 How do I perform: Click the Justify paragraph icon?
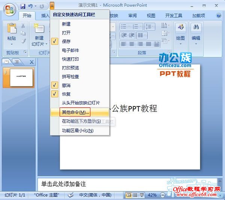tap(148, 44)
